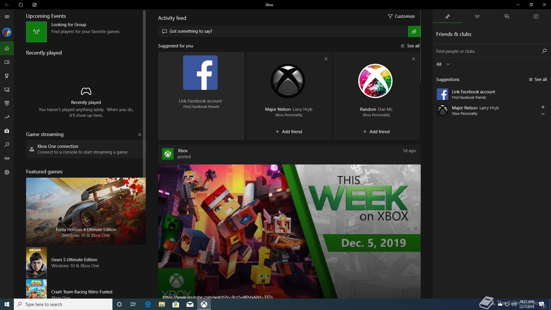Open Random's colorful Xbox profile picture
This screenshot has width=551, height=310.
(x=375, y=81)
